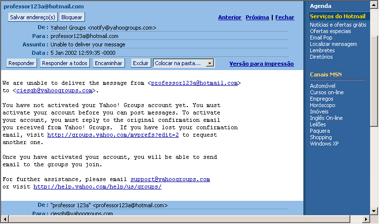The height and width of the screenshot is (224, 379).
Task: Open Inglês On-line channel
Action: [326, 118]
